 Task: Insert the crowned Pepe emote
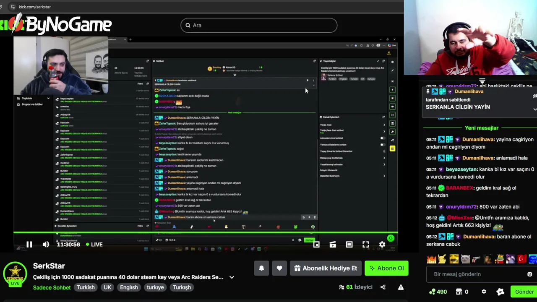point(499,259)
